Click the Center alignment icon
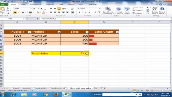172x97 pixels. [x=55, y=12]
